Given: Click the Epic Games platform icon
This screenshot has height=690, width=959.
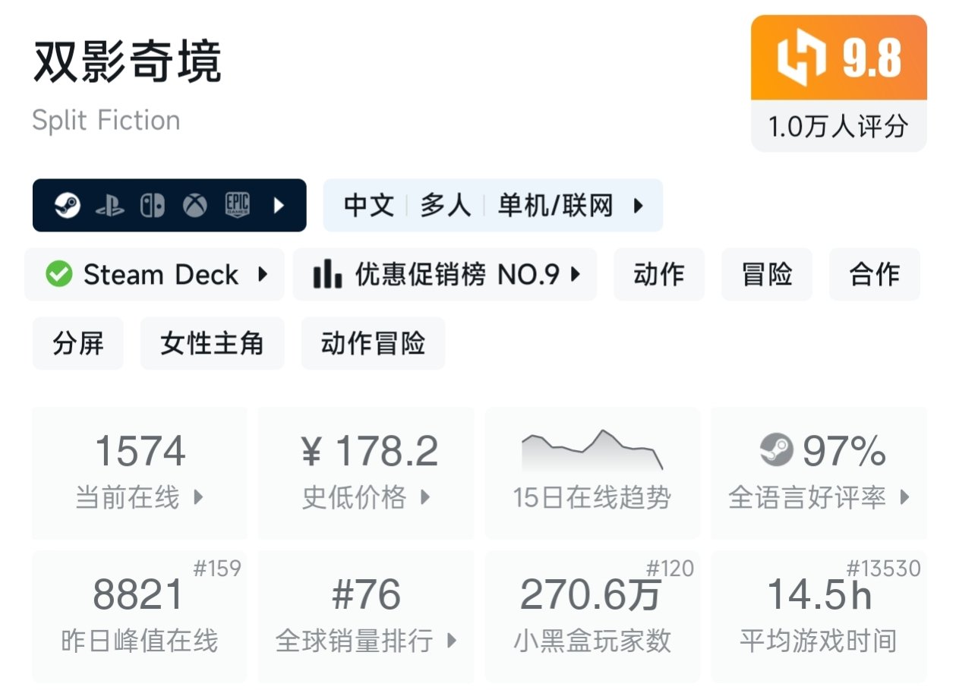Looking at the screenshot, I should [237, 206].
